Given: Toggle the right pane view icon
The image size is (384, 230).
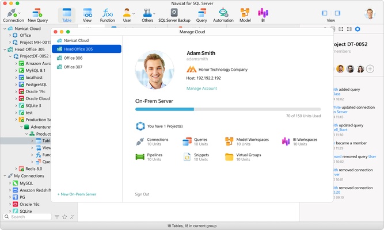Looking at the screenshot, I should (x=337, y=13).
